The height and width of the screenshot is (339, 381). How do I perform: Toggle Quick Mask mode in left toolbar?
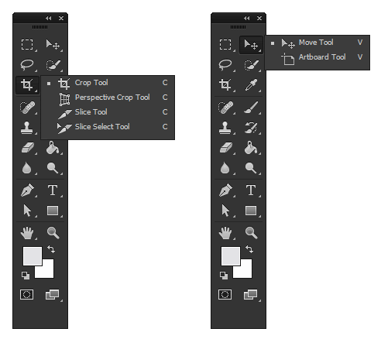click(27, 294)
